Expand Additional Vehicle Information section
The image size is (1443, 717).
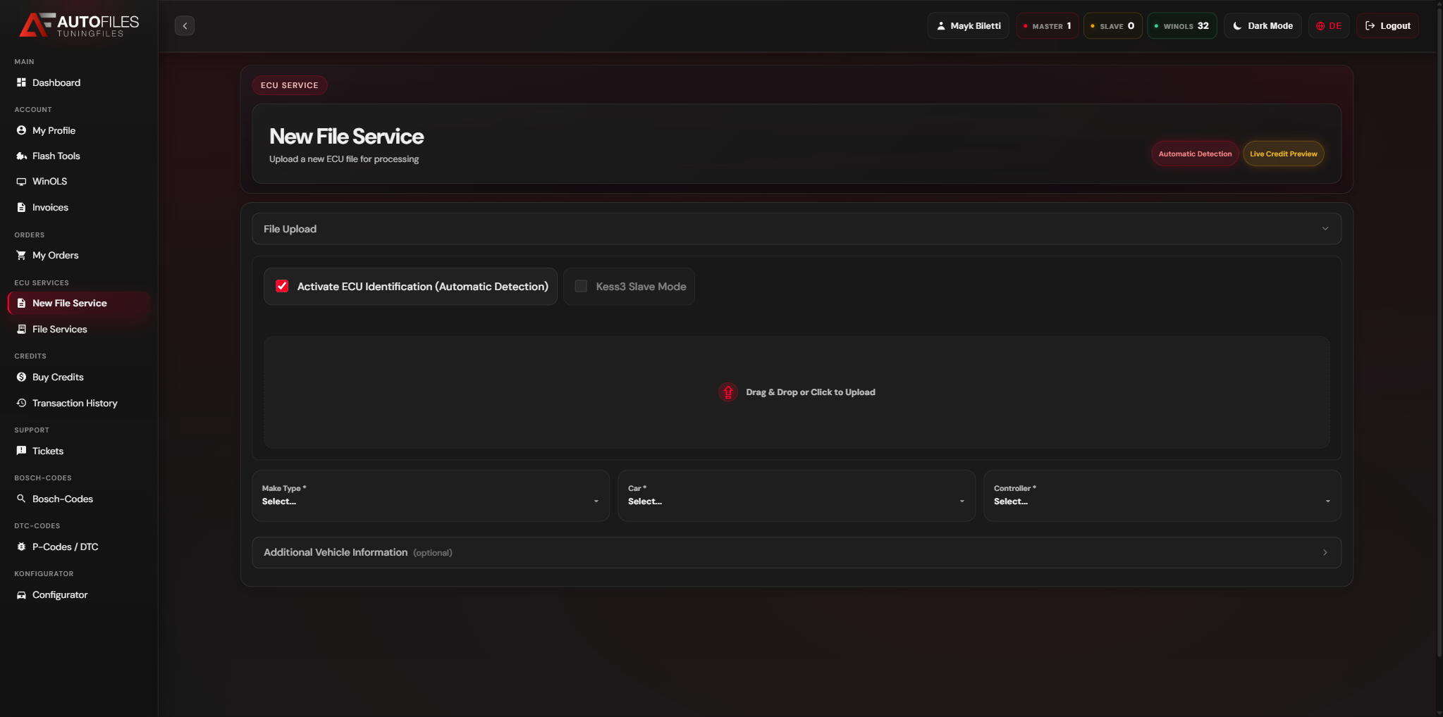pos(796,553)
